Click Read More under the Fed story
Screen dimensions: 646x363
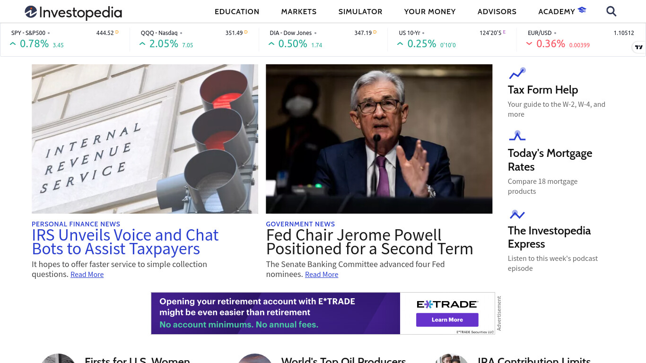pyautogui.click(x=322, y=275)
